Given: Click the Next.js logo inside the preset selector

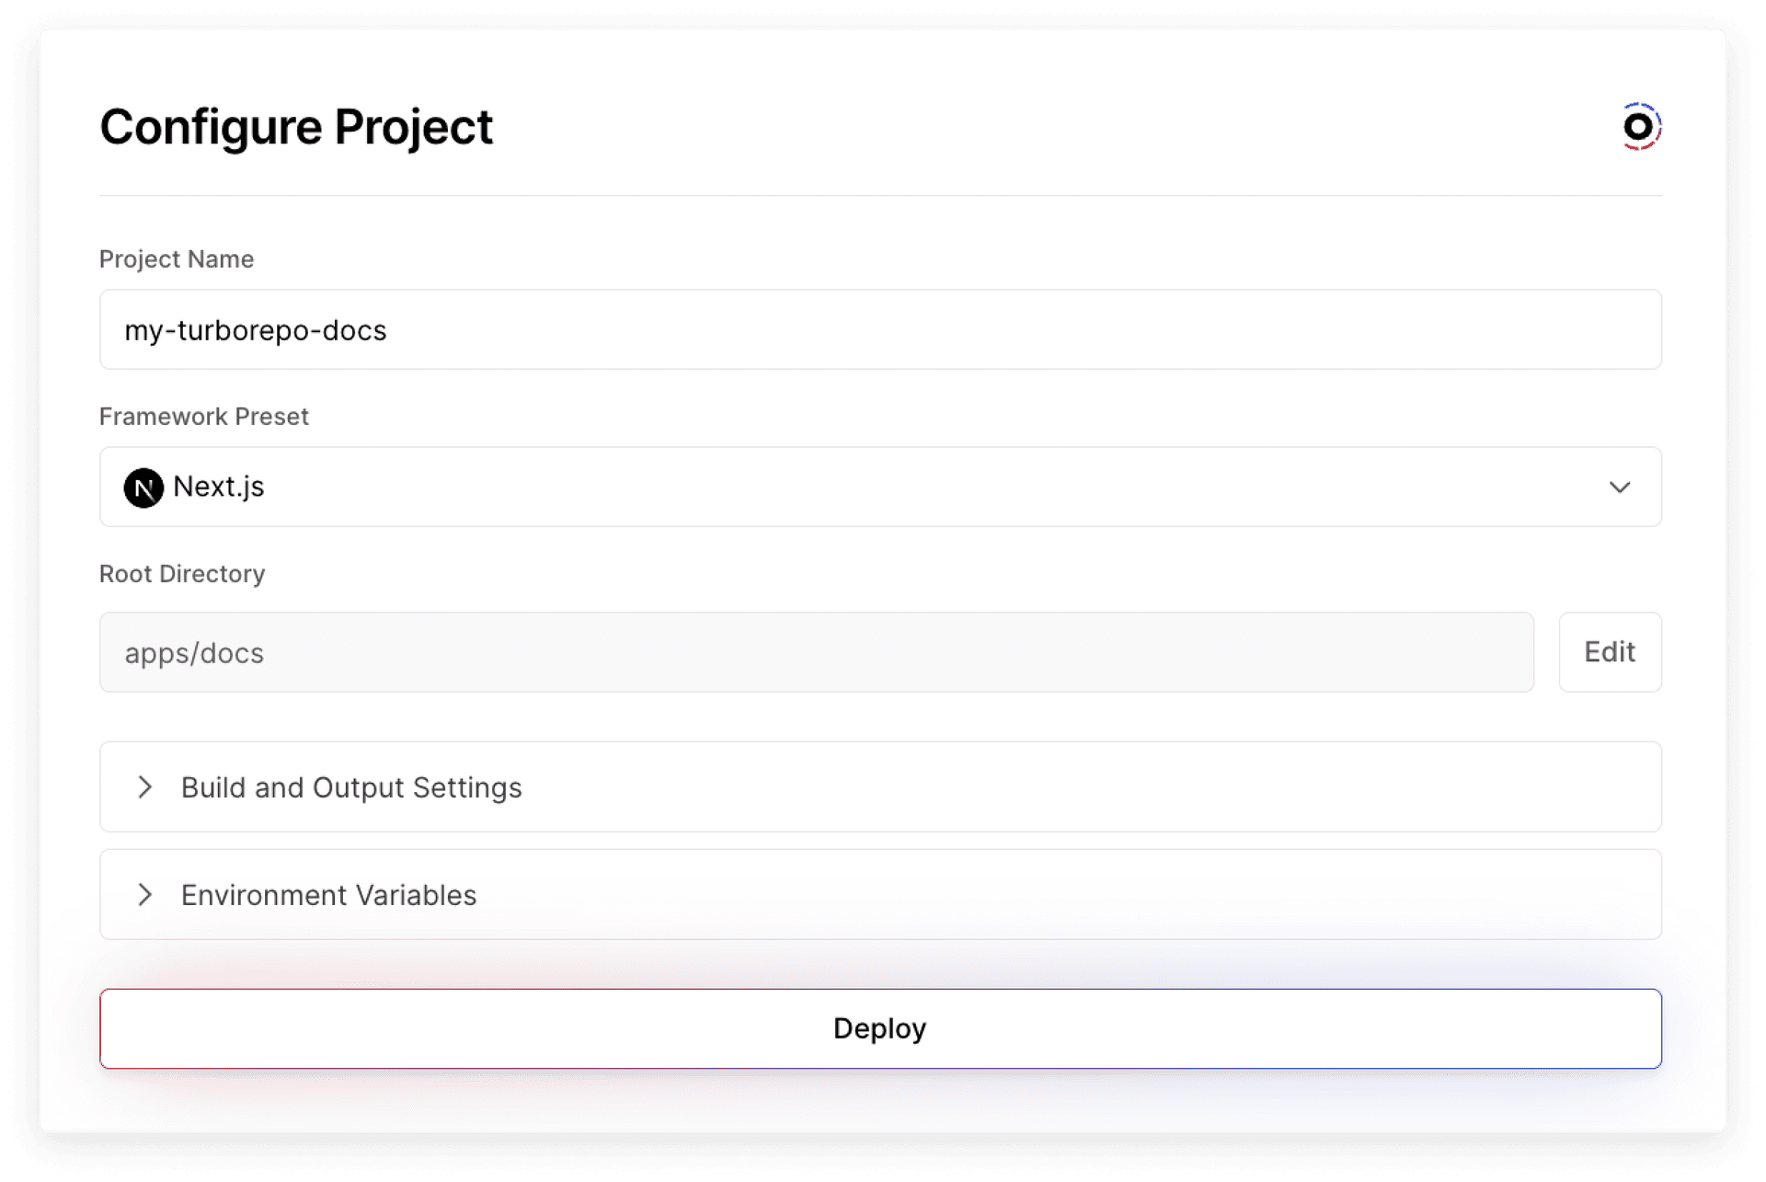Looking at the screenshot, I should click(x=143, y=488).
